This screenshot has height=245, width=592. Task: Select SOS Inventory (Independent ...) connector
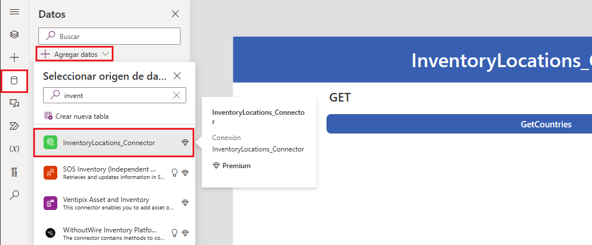(x=114, y=172)
